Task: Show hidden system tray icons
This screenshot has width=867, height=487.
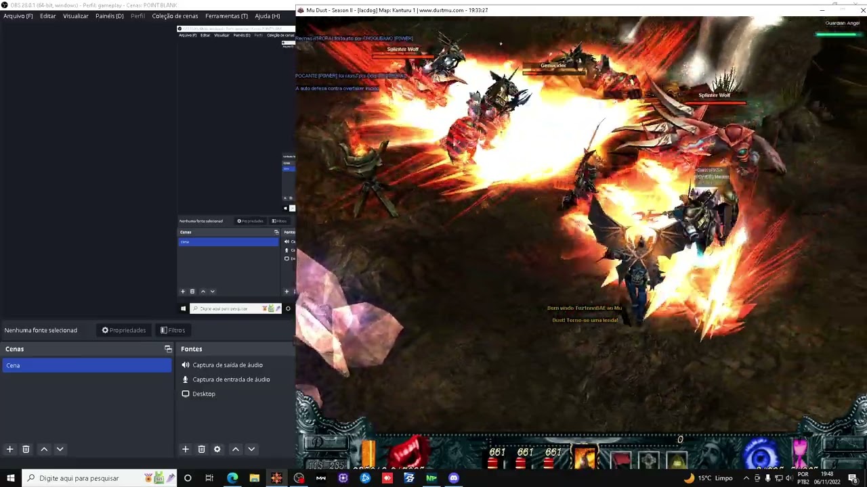Action: pos(746,478)
